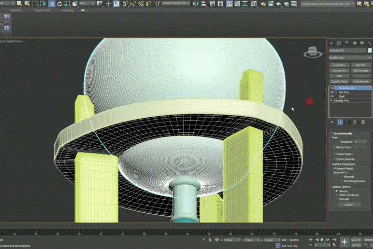Toggle Keyboard Shortcut Override icon

117,4
